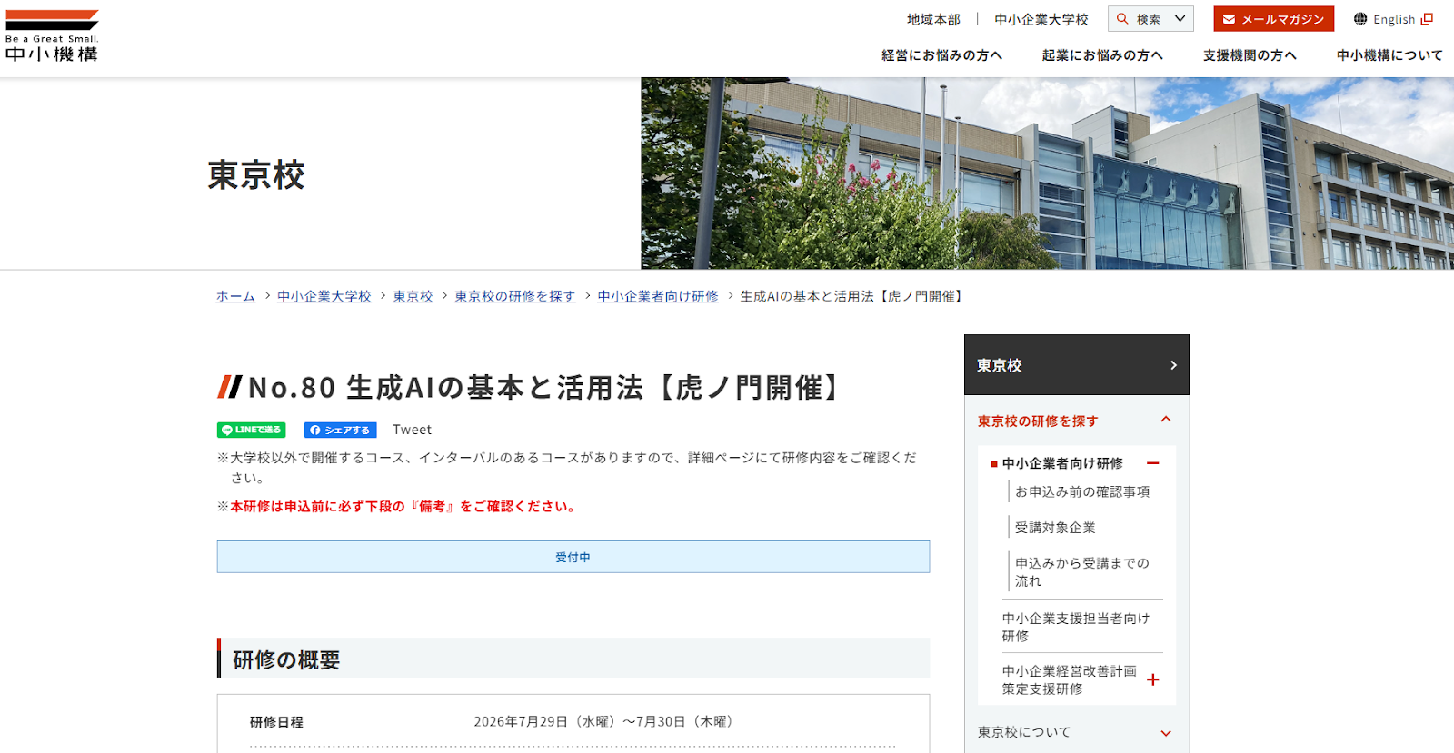
Task: Switch language to English
Action: 1393,19
